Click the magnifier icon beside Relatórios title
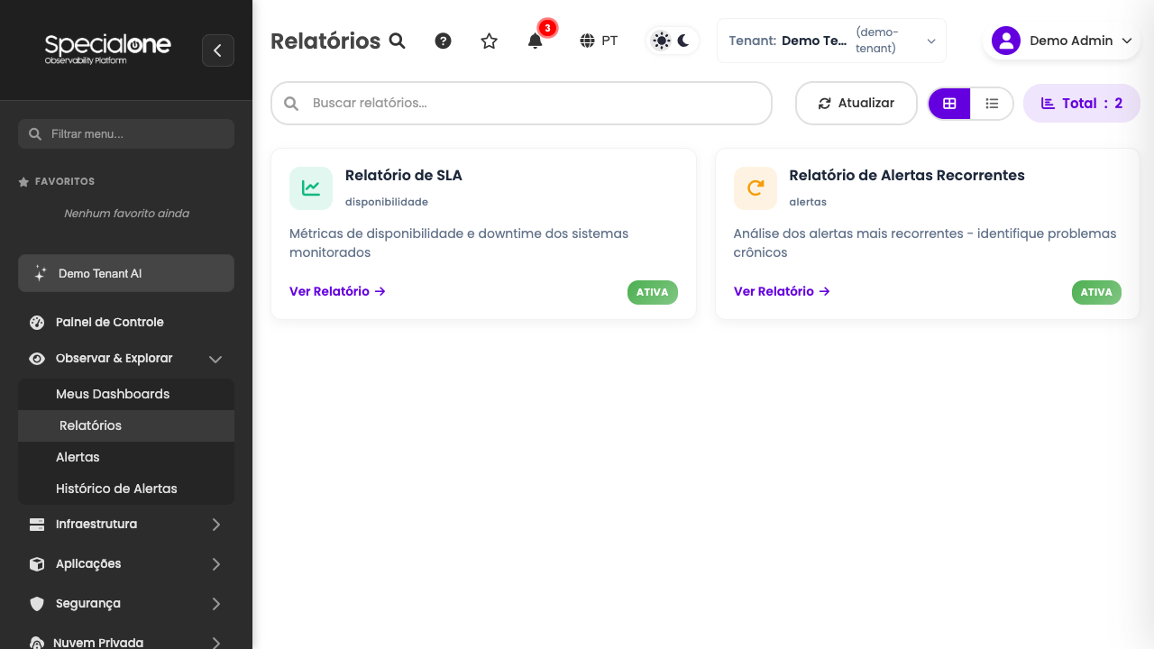The width and height of the screenshot is (1154, 649). [397, 41]
